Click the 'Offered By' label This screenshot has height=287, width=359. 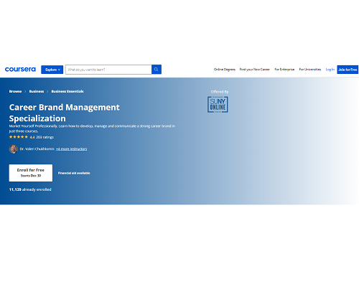[x=220, y=92]
